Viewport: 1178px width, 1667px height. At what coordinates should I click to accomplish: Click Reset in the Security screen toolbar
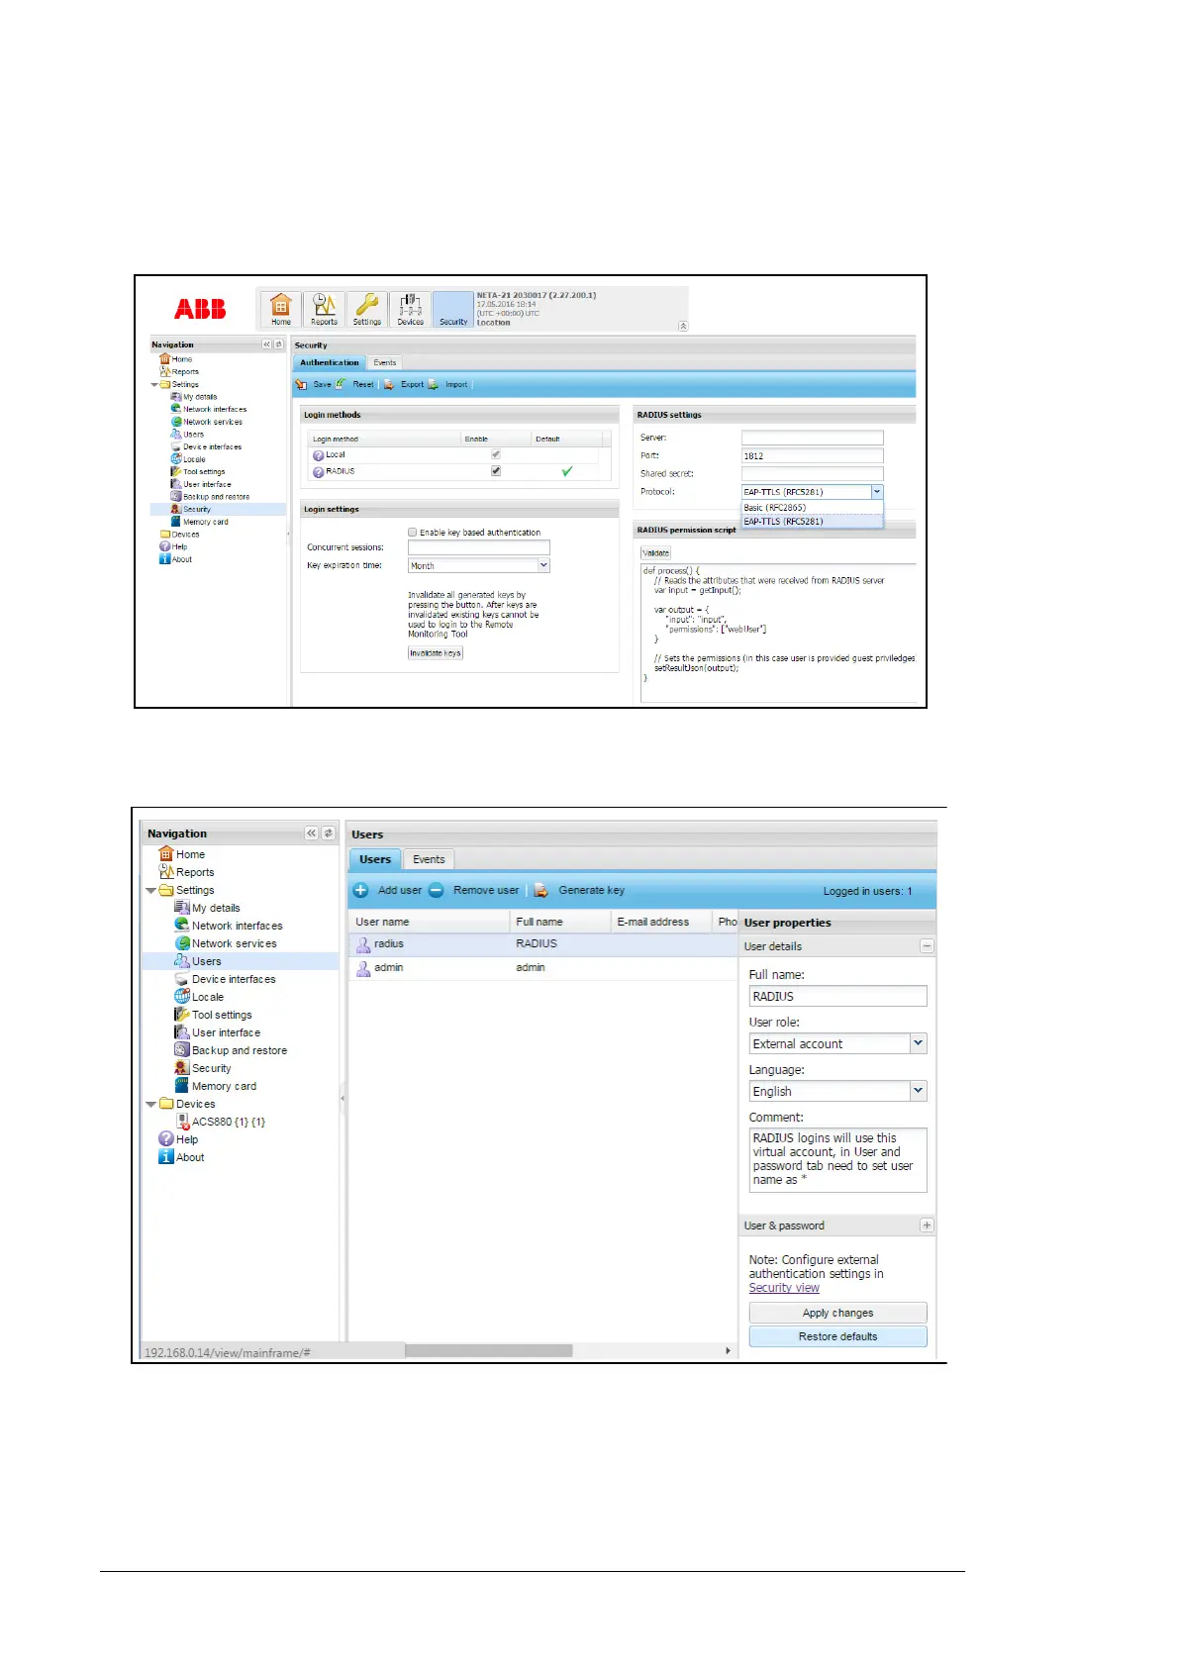click(355, 384)
